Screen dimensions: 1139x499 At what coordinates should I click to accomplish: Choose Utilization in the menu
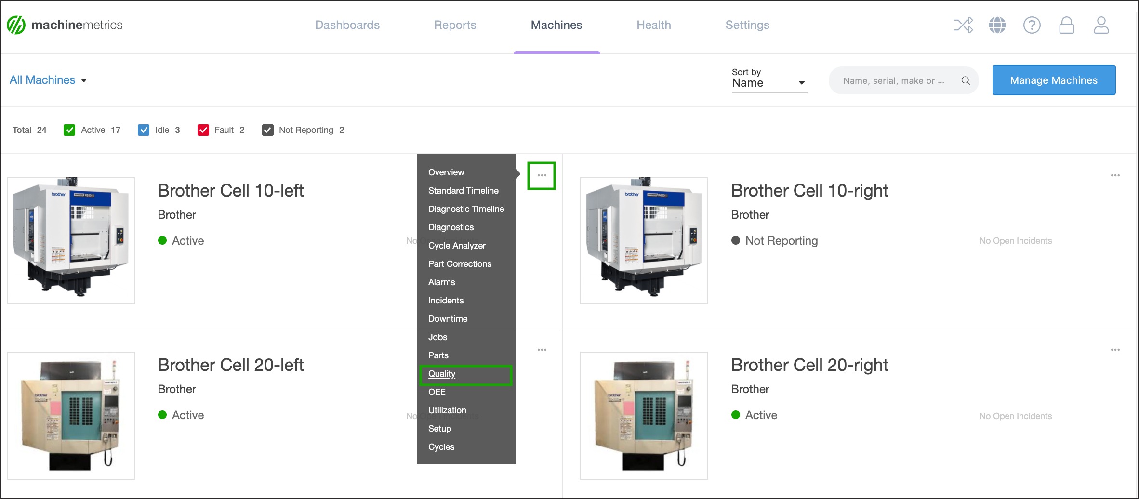coord(447,410)
